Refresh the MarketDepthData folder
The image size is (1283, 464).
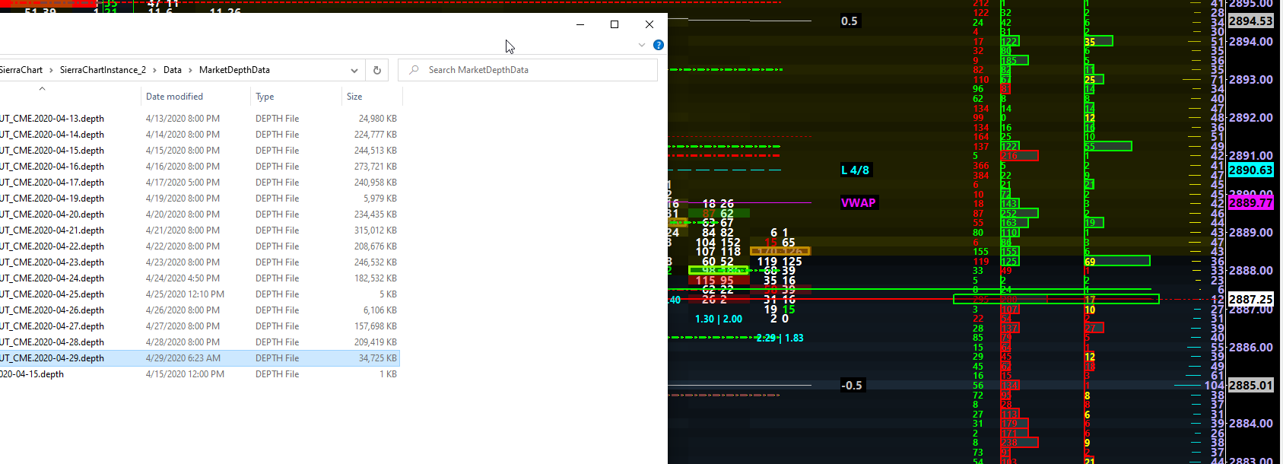pyautogui.click(x=377, y=70)
